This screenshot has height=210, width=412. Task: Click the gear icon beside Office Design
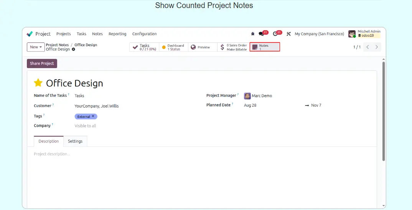tap(74, 49)
